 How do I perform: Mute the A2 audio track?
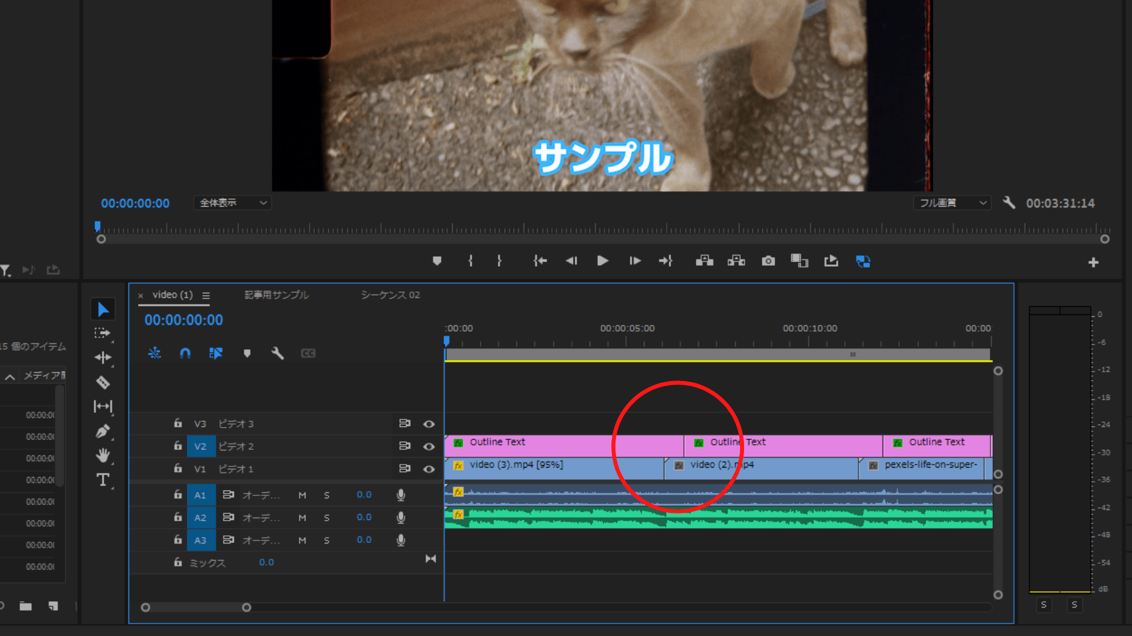(x=302, y=518)
